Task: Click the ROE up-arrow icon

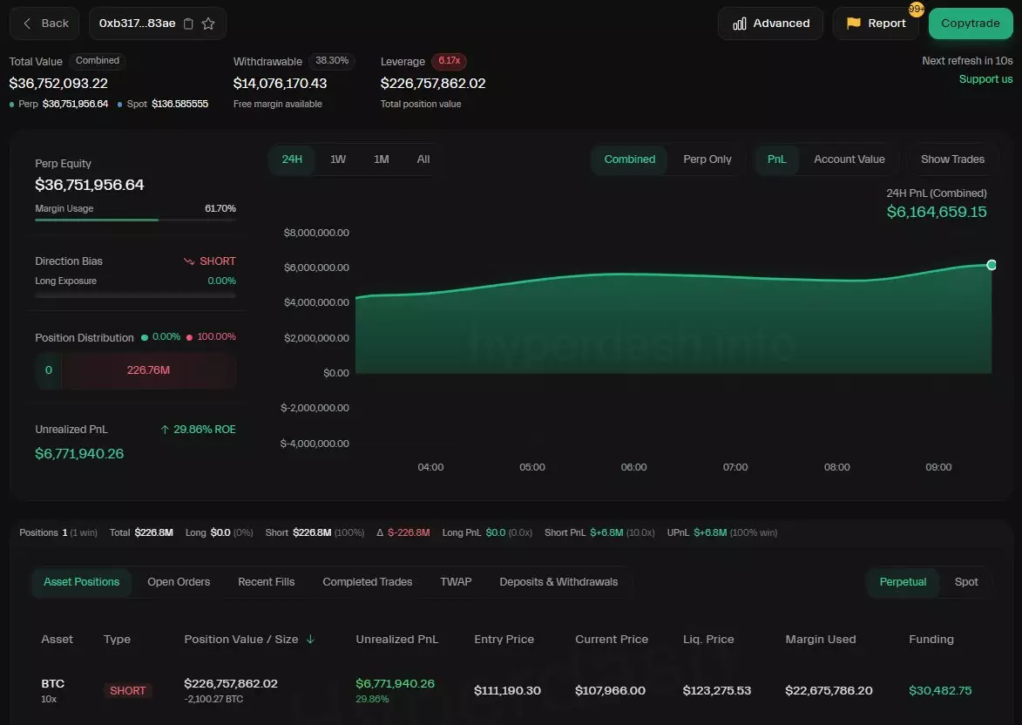Action: point(165,430)
